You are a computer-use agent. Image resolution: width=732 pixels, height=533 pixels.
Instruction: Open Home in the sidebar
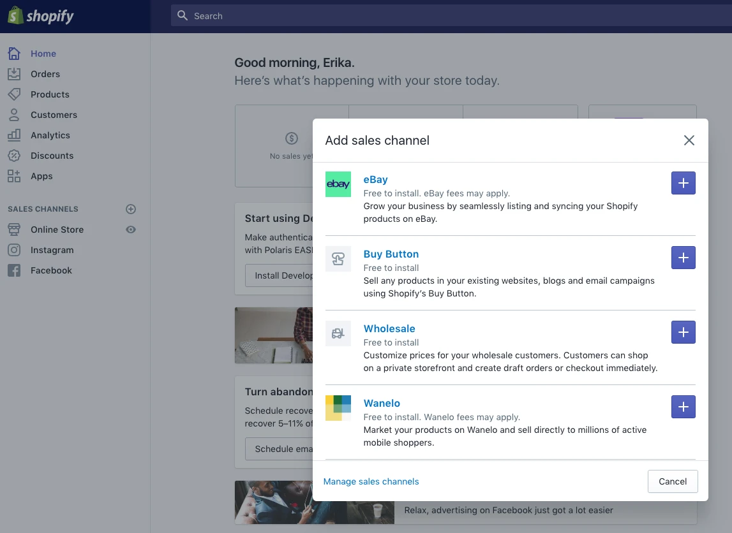click(x=43, y=54)
